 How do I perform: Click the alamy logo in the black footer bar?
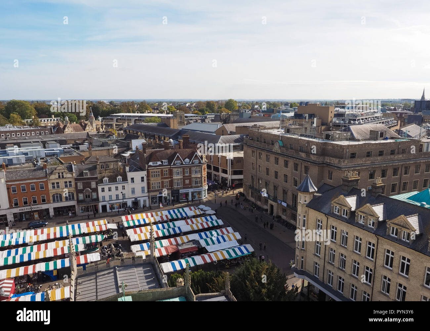coord(33,316)
